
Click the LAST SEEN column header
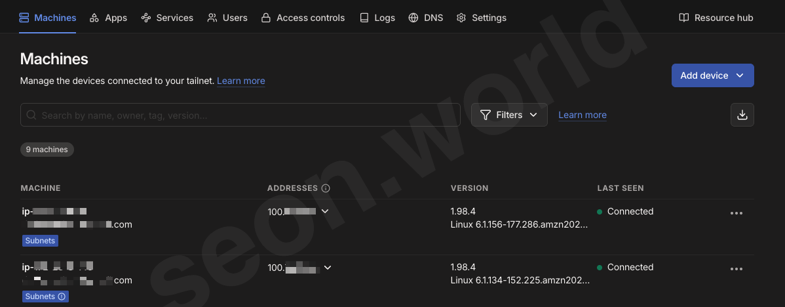621,188
